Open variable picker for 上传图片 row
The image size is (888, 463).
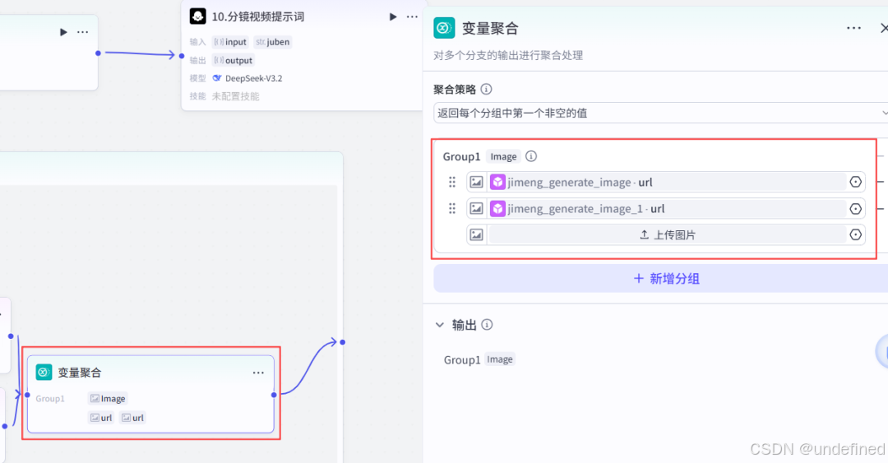click(856, 234)
